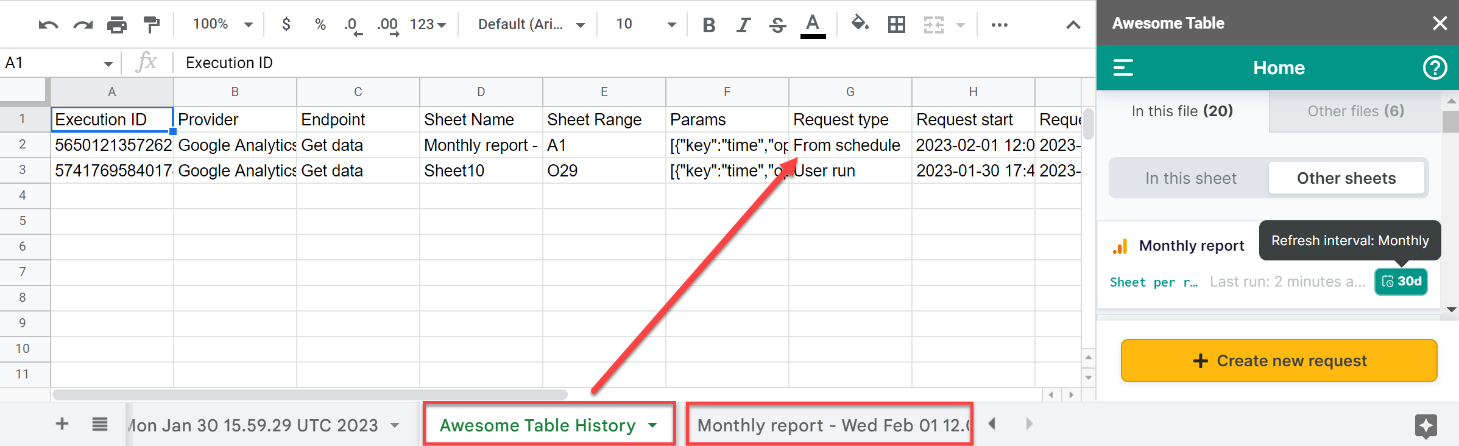The width and height of the screenshot is (1459, 446).
Task: Switch to the In this sheet toggle
Action: [x=1190, y=178]
